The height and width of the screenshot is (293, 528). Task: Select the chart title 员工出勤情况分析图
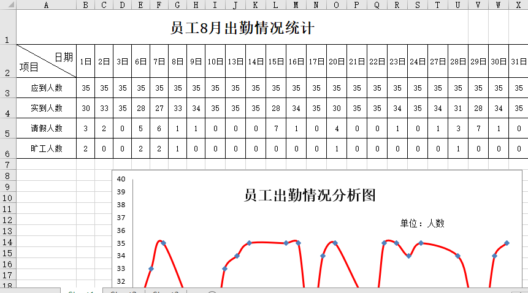(x=309, y=195)
